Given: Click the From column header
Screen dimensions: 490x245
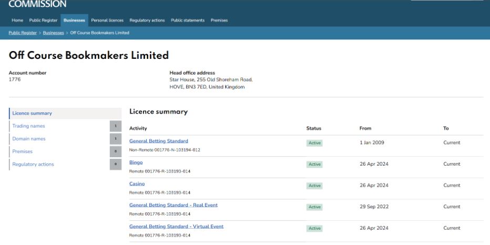Looking at the screenshot, I should [x=365, y=128].
